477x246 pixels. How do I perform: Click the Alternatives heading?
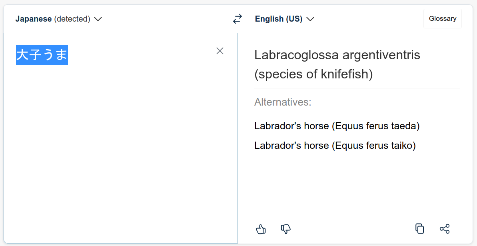[283, 102]
